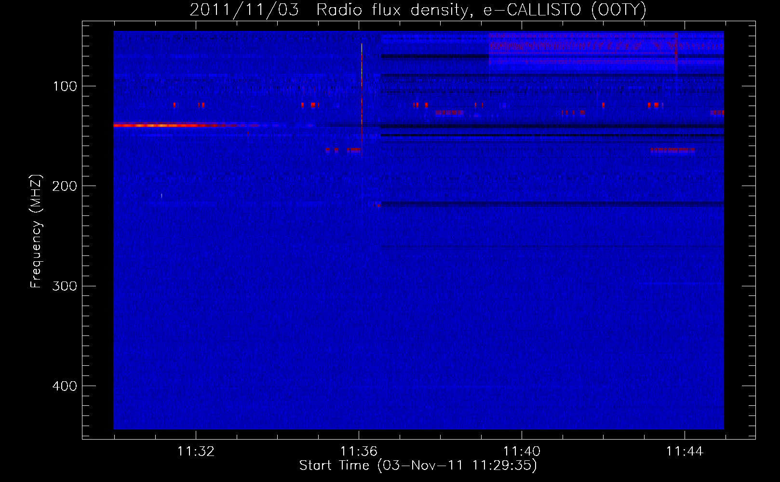Click the 200 MHz frequency tick label

click(65, 186)
